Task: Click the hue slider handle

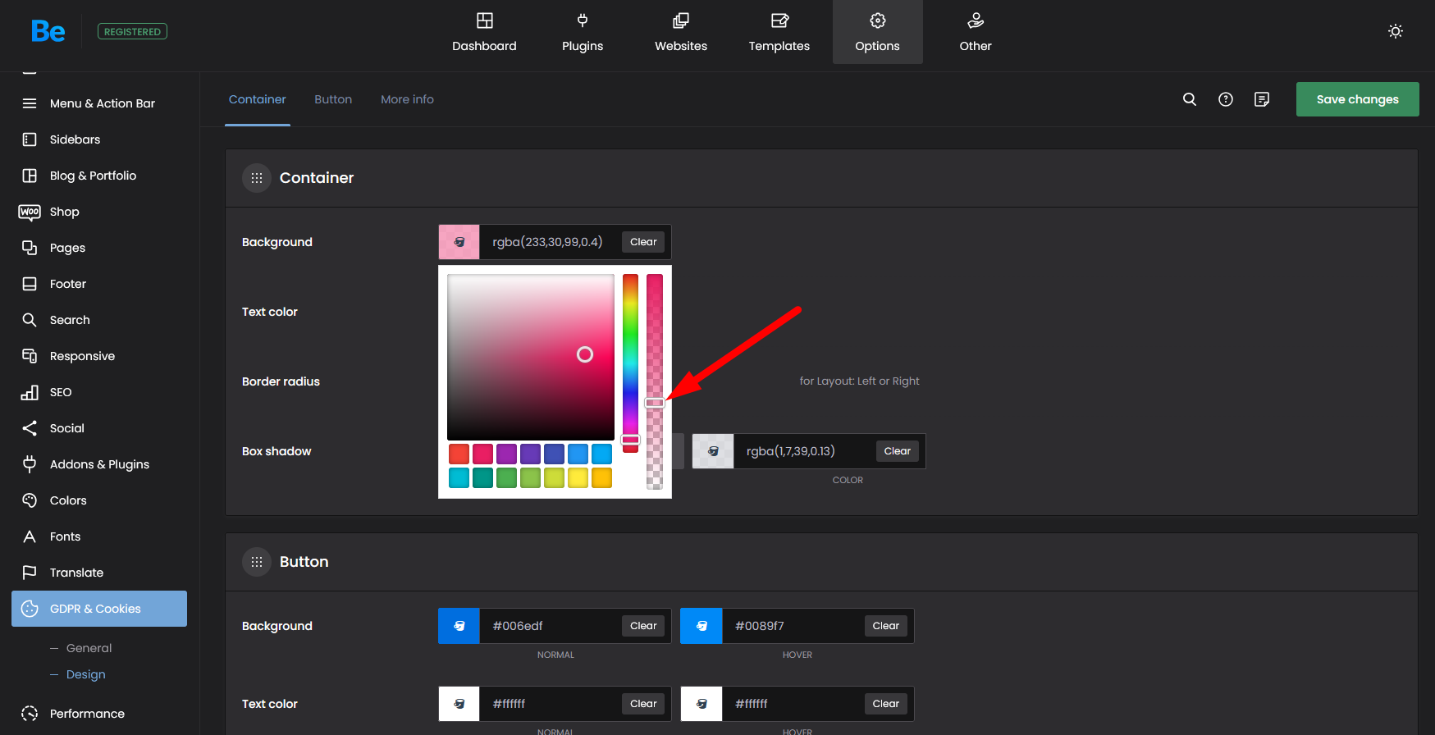Action: click(x=630, y=440)
